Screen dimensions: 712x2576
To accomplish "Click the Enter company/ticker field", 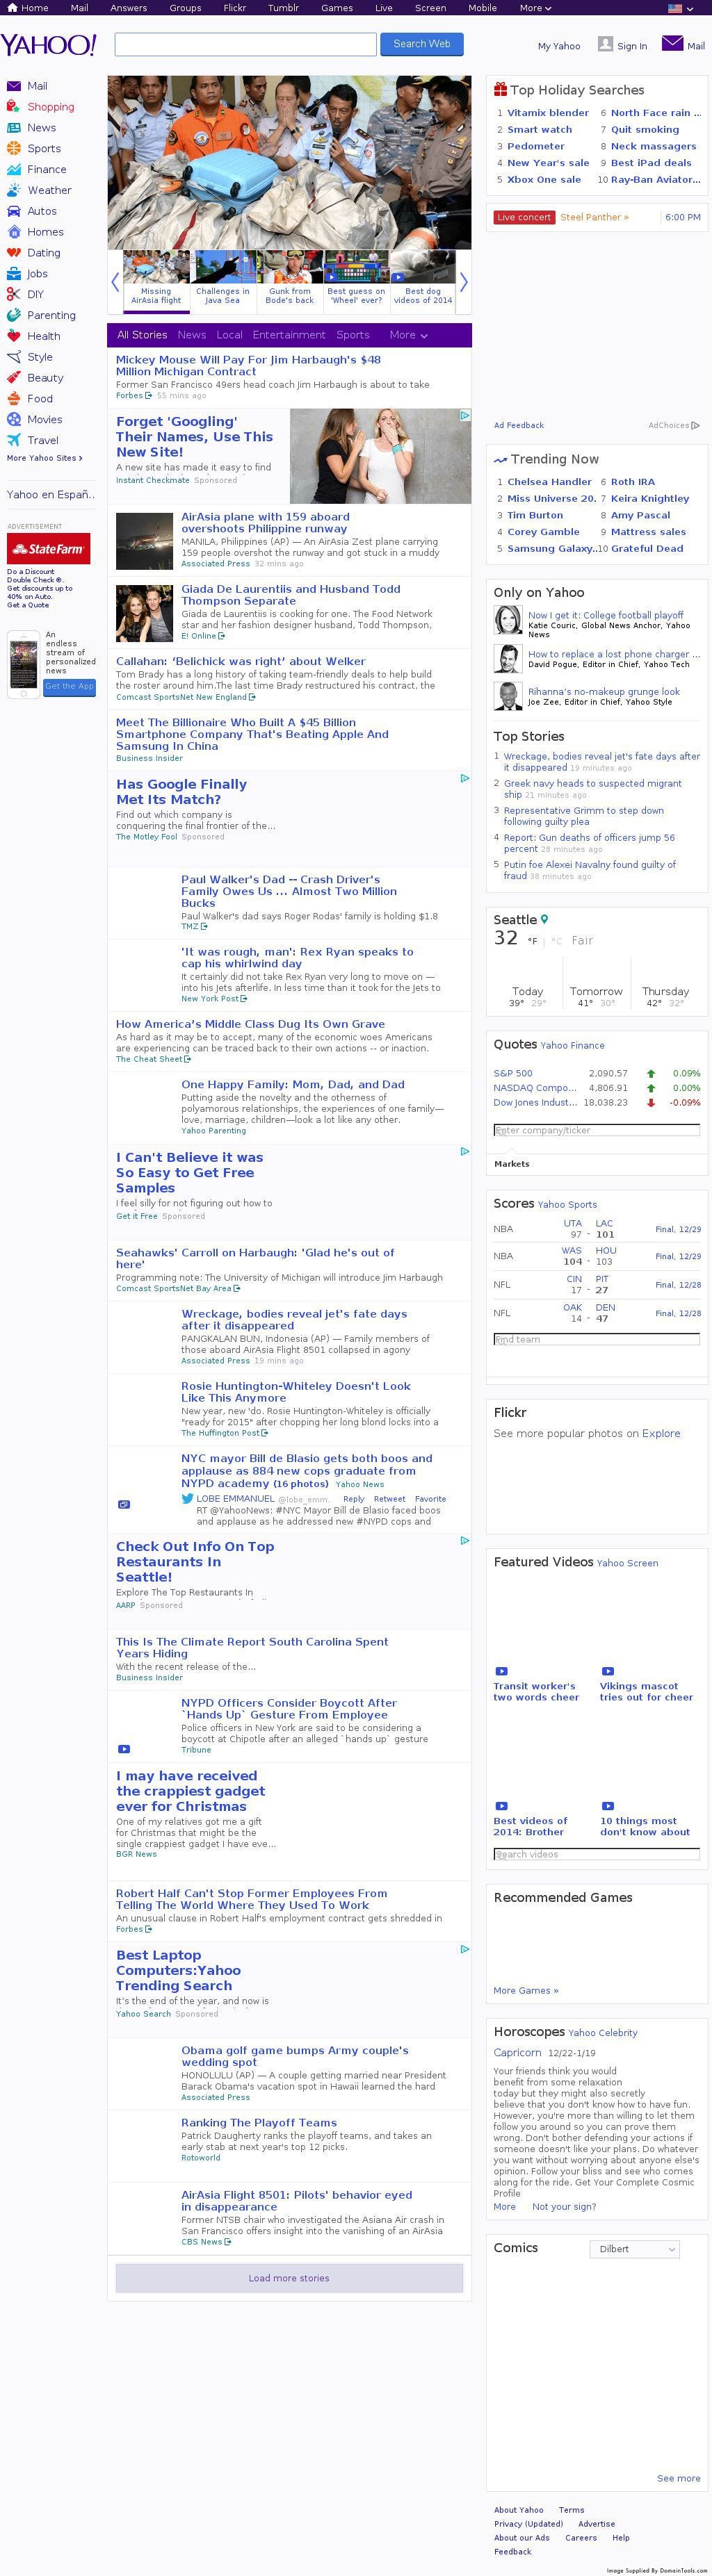I will (596, 1130).
